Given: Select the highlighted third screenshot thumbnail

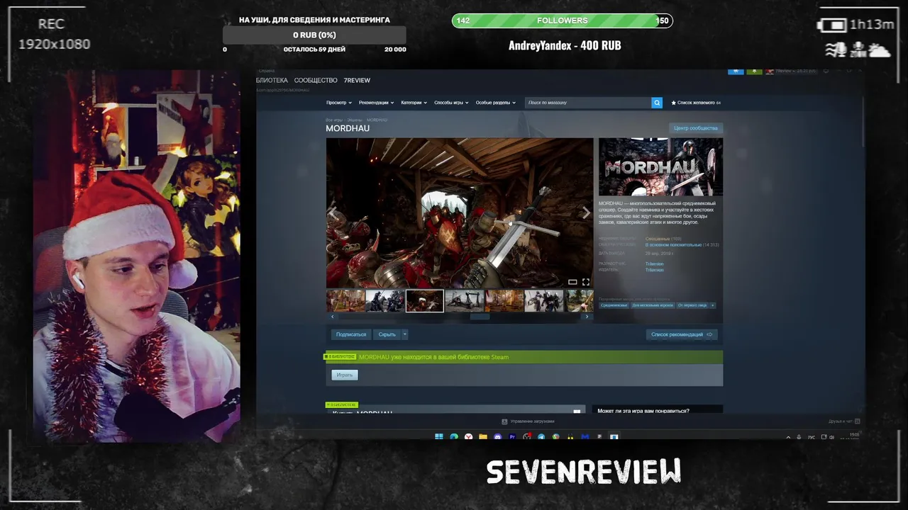Looking at the screenshot, I should pyautogui.click(x=424, y=301).
